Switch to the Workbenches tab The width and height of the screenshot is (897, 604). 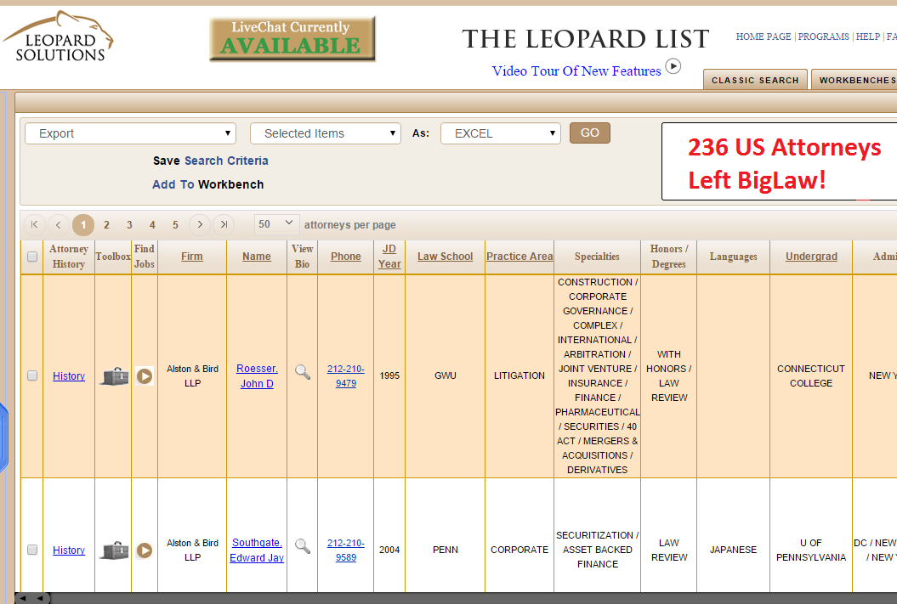(x=854, y=80)
